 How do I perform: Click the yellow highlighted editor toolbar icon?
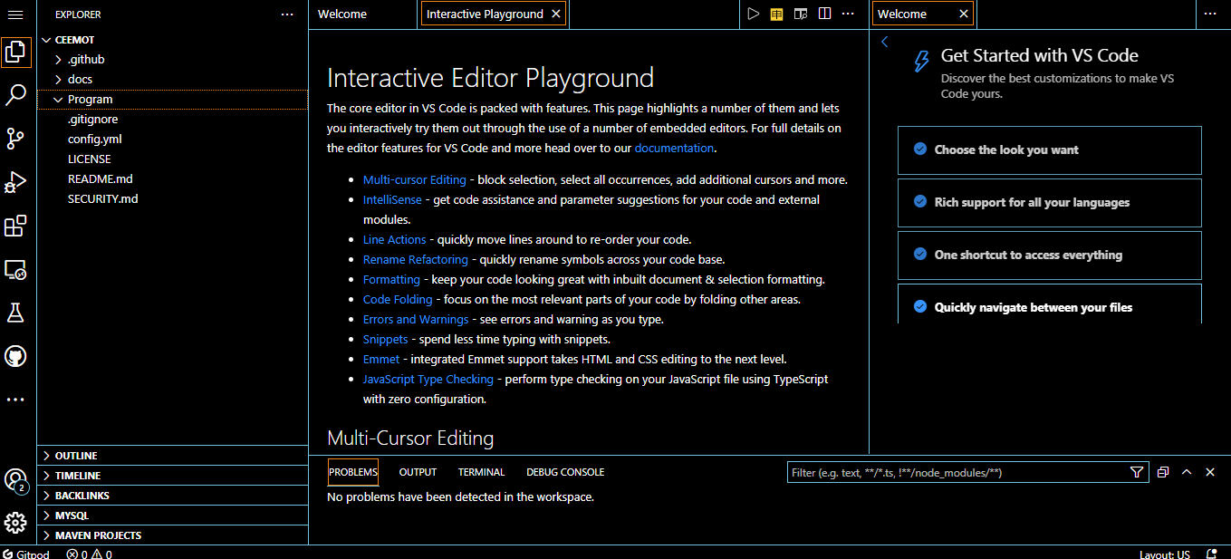coord(776,14)
